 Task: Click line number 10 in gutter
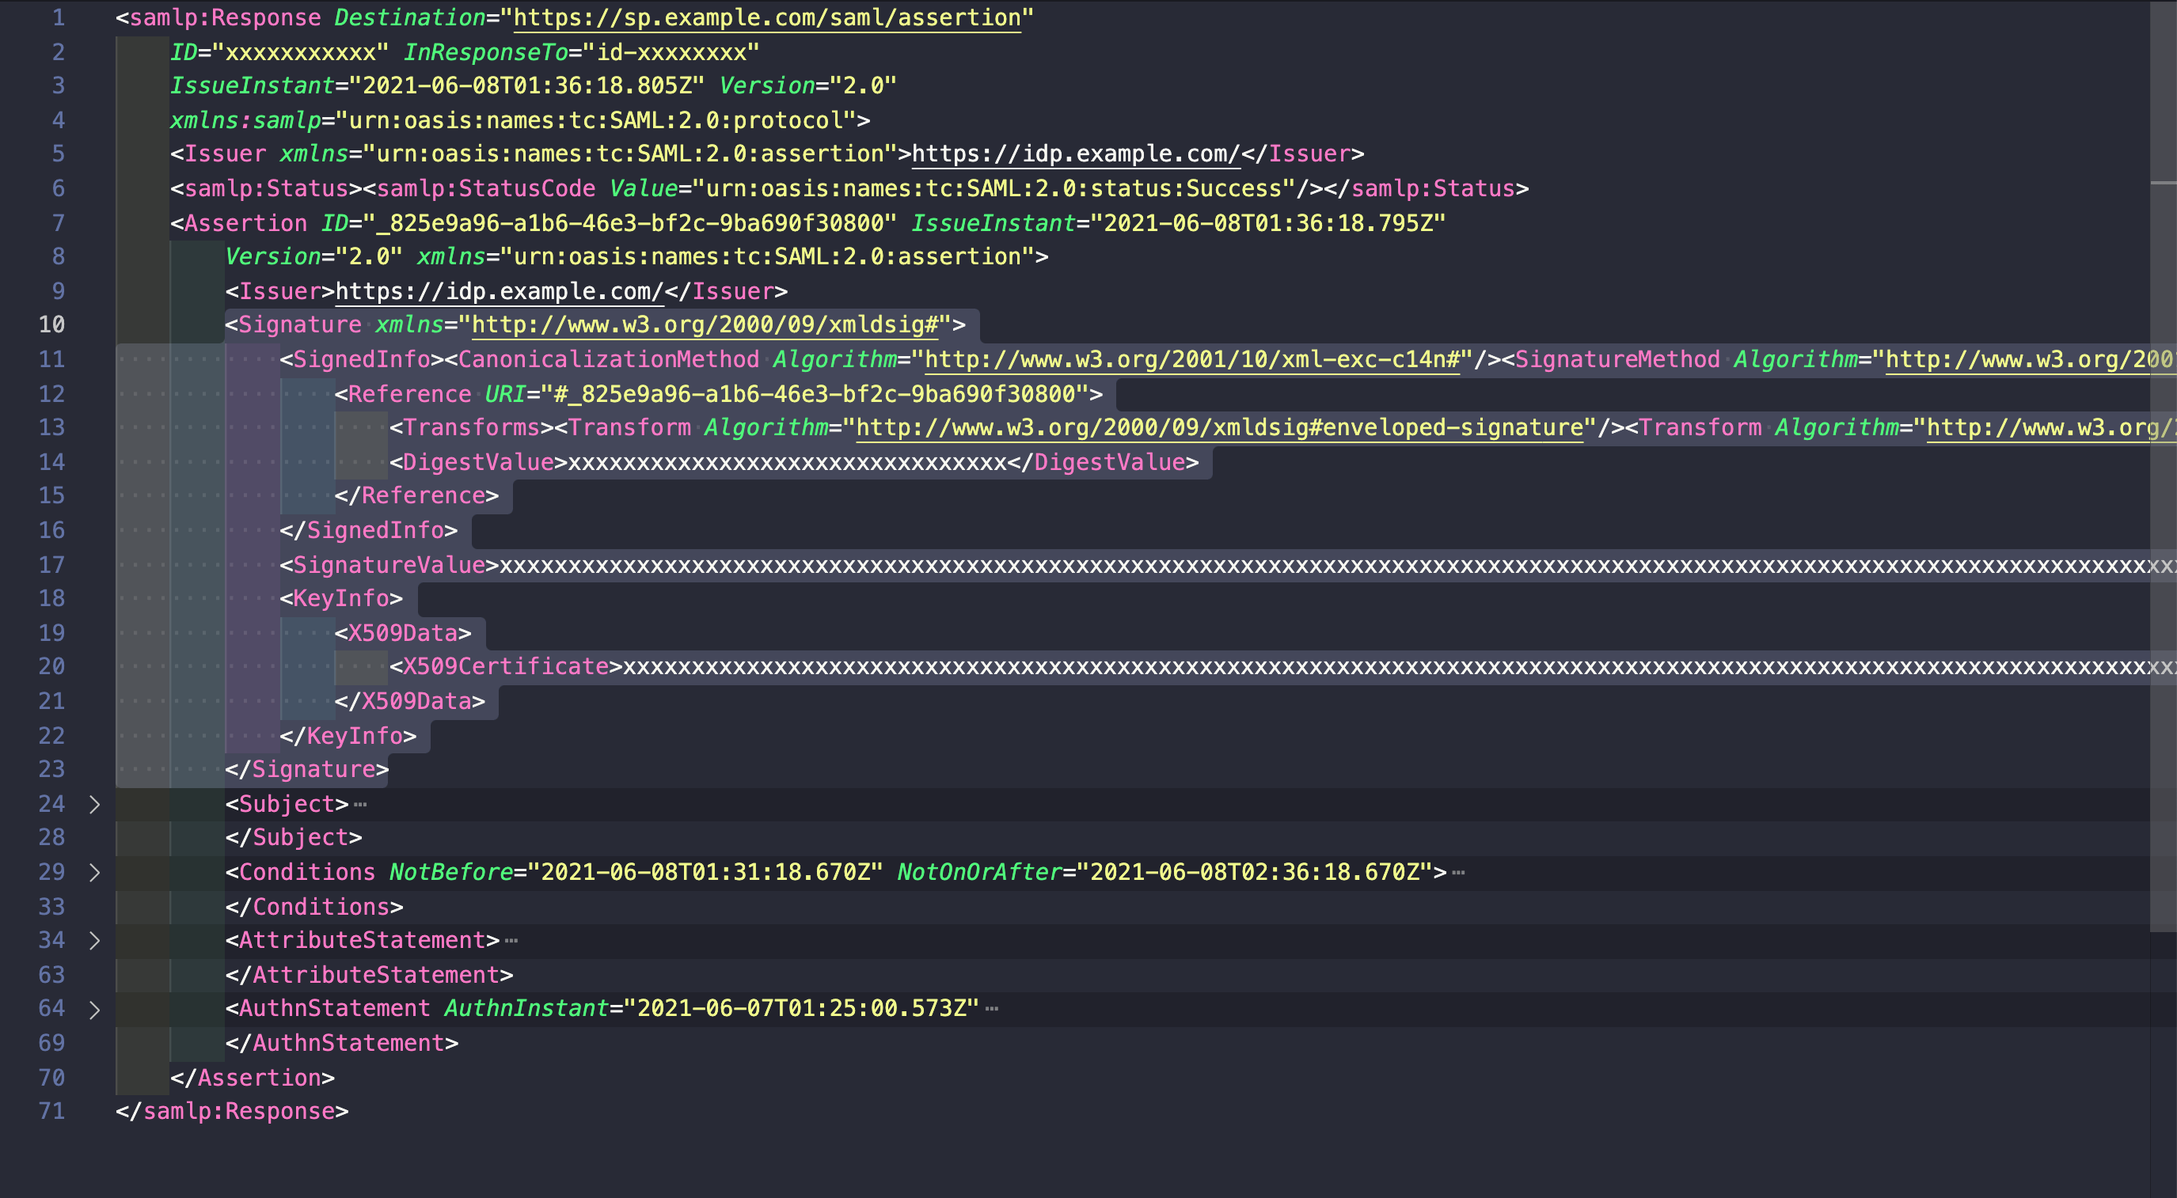pos(51,325)
